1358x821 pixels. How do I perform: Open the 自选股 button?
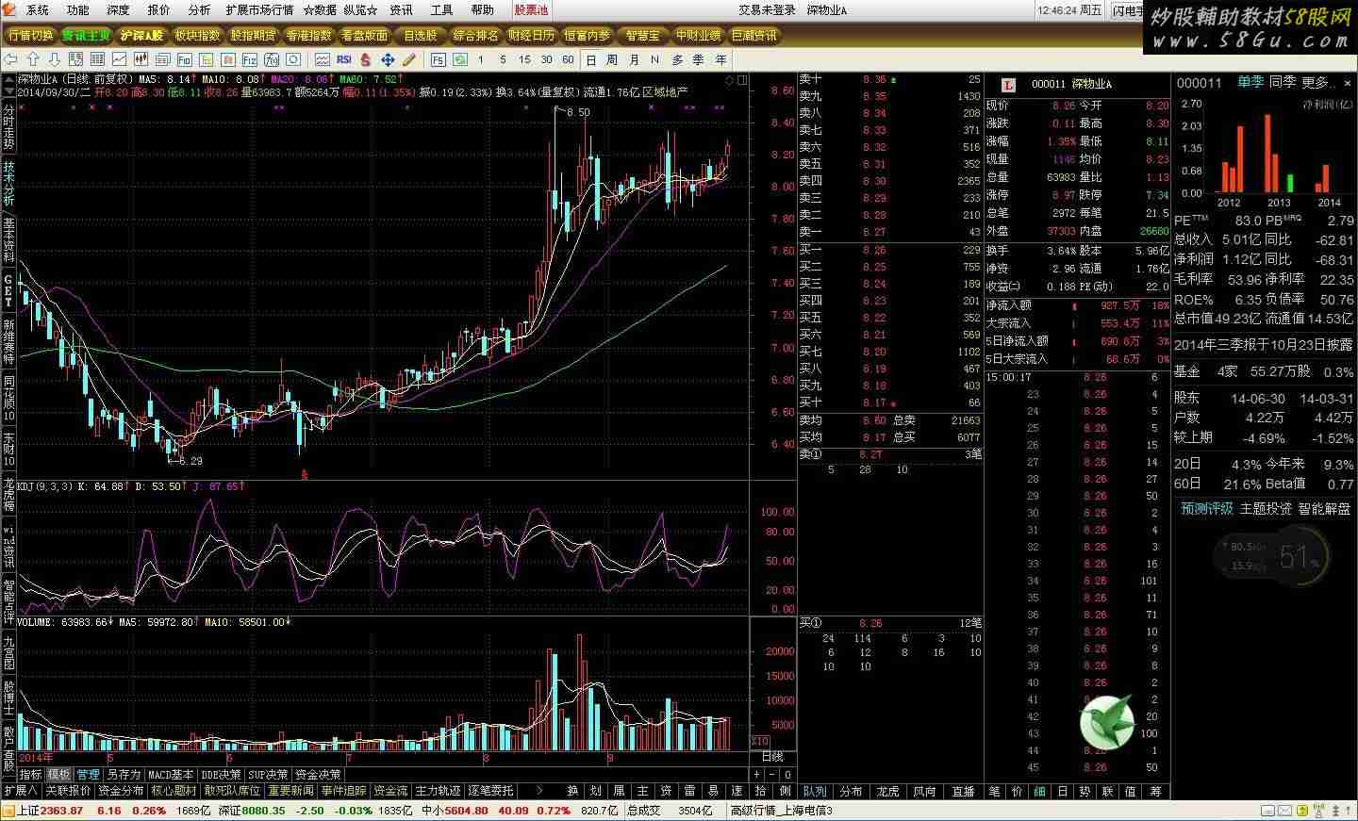click(420, 35)
